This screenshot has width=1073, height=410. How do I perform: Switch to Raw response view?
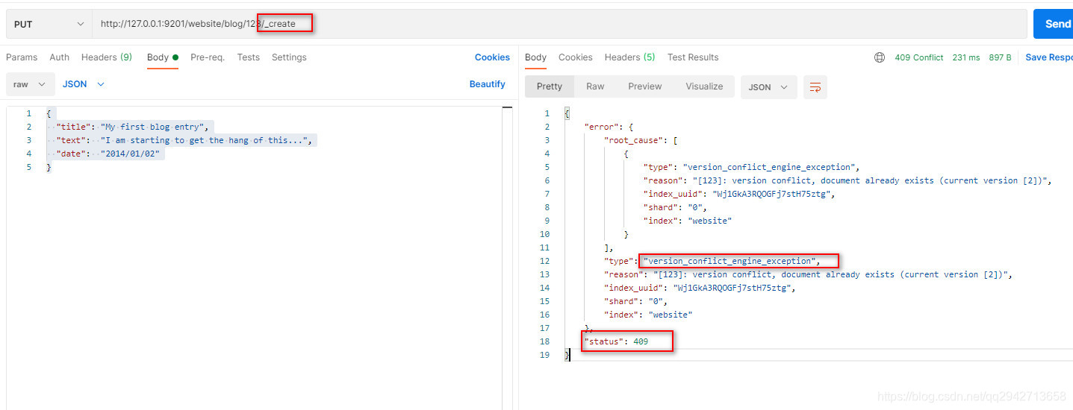[x=595, y=86]
